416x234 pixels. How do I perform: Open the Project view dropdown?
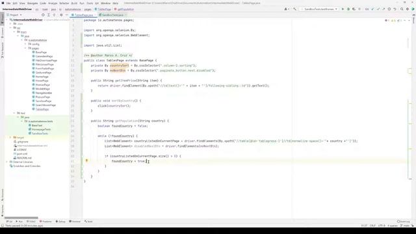click(x=14, y=15)
